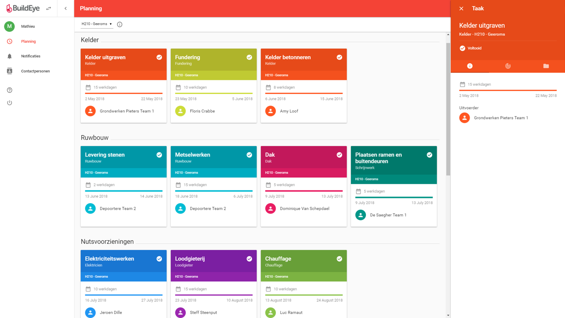The image size is (565, 318).
Task: Click the swap arrows icon beside BuildEye logo
Action: click(x=49, y=8)
